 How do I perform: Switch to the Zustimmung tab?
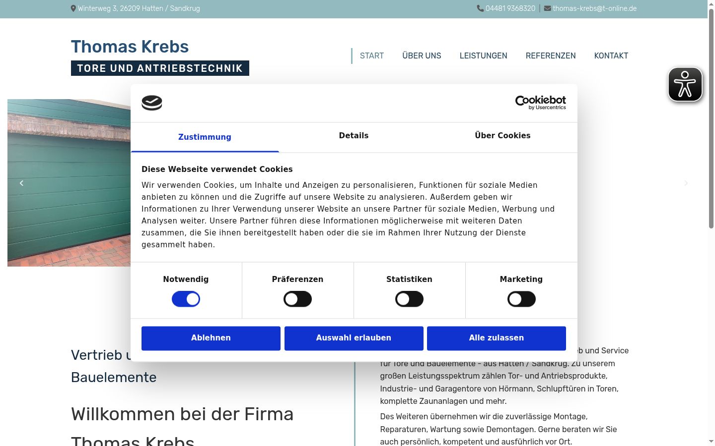point(205,137)
